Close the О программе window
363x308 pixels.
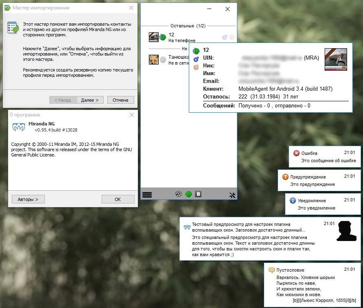[132, 115]
